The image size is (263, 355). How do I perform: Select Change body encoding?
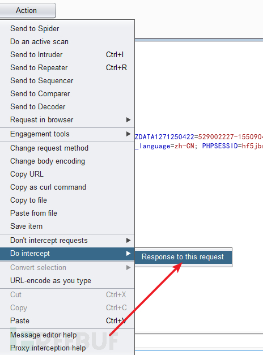[67, 161]
